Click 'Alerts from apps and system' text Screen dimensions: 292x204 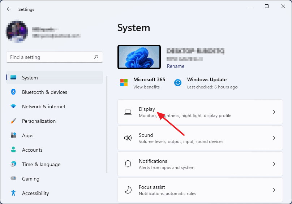pos(167,168)
